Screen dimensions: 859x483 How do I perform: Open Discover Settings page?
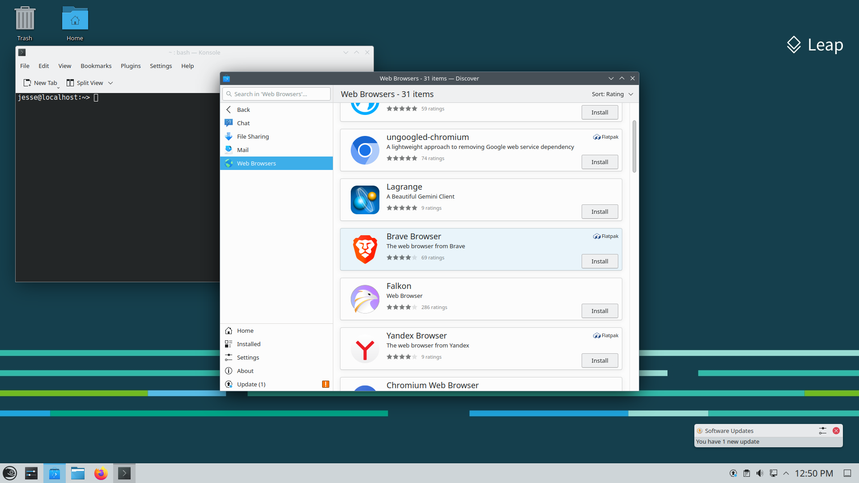276,357
